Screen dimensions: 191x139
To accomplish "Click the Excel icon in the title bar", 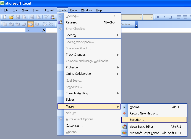I will 2,3.
